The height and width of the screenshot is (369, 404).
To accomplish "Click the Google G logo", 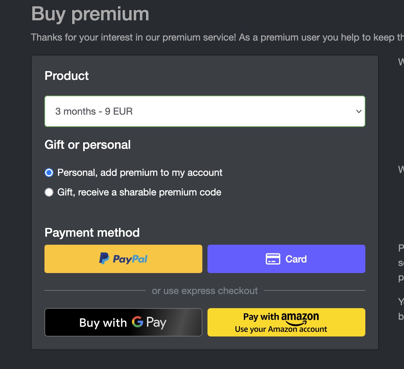I will tap(137, 322).
